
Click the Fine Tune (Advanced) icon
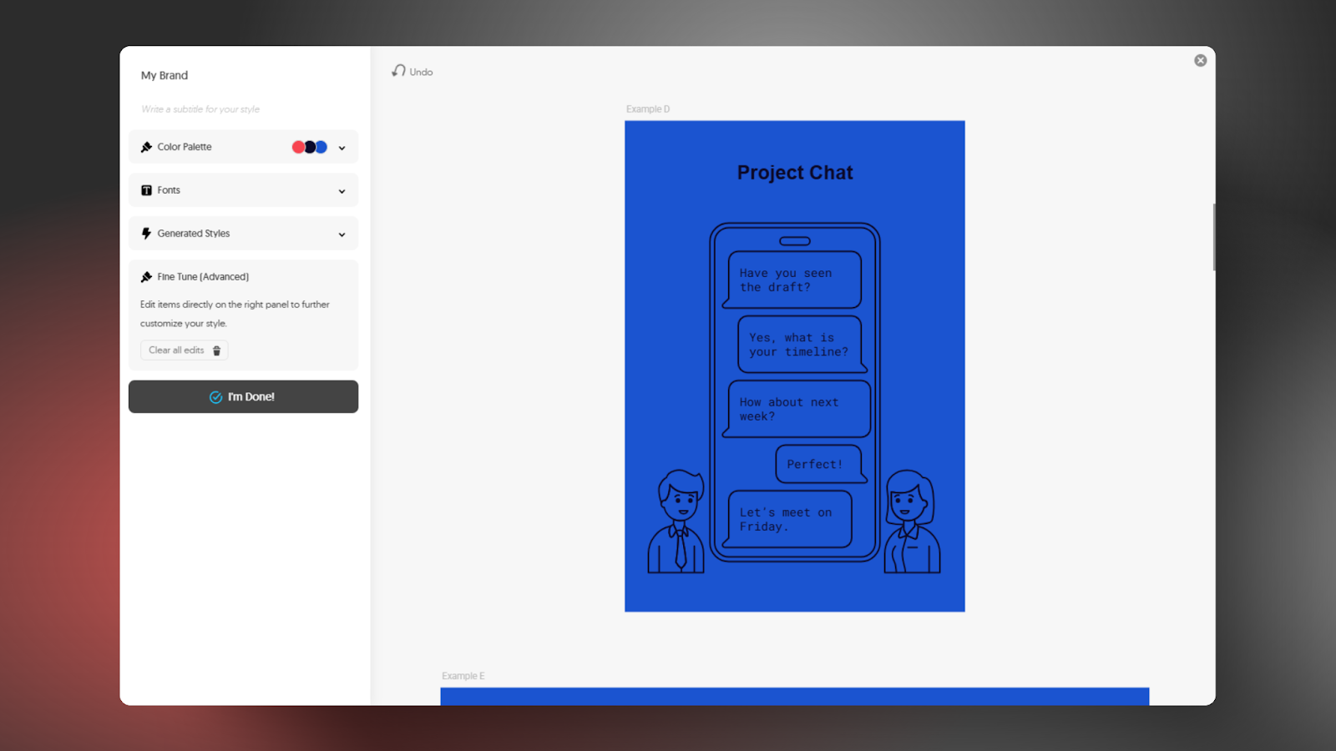147,277
